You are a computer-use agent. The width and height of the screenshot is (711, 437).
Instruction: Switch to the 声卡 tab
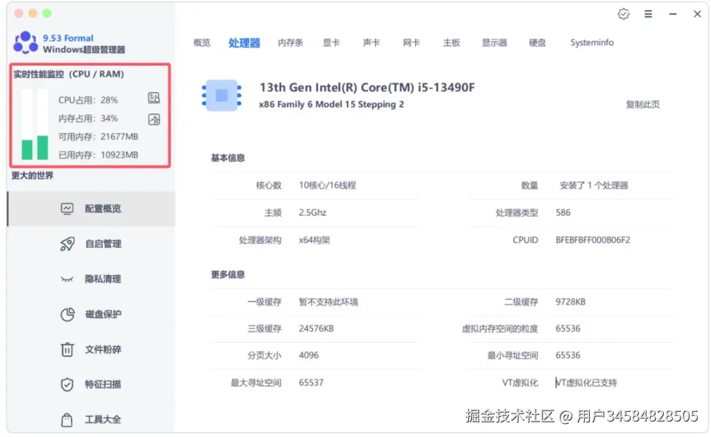click(x=372, y=42)
